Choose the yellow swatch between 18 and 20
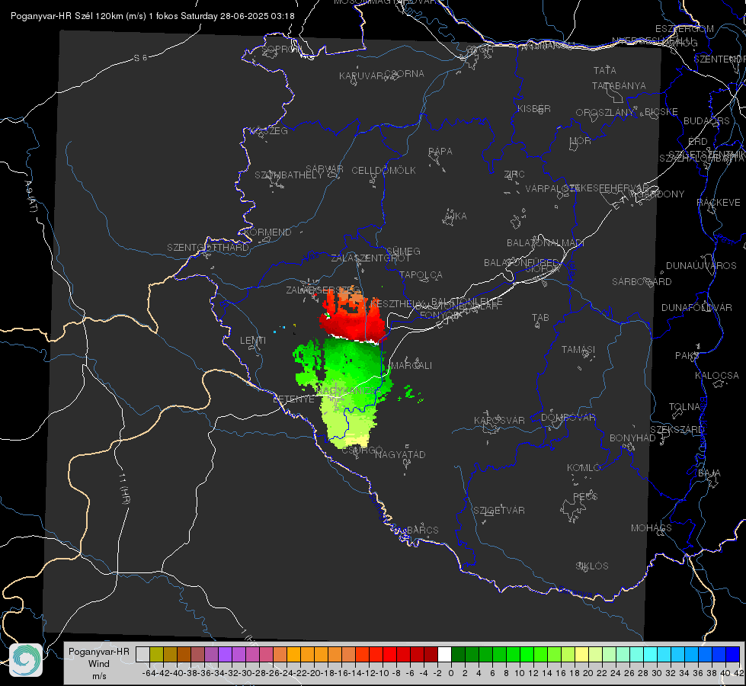Viewport: 746px width, 686px height. pos(582,654)
